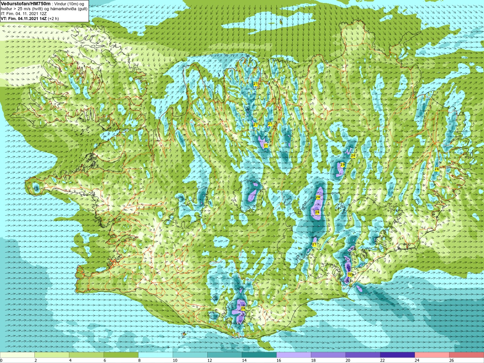Click the yellow 32 max gust marker
This screenshot has height=363, width=484.
(x=350, y=275)
